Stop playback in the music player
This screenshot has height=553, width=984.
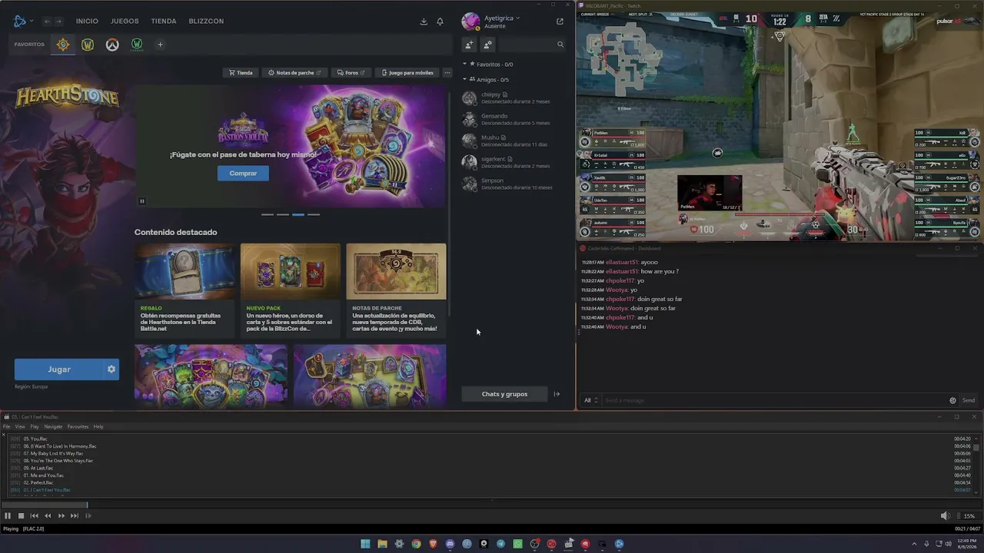pos(21,516)
